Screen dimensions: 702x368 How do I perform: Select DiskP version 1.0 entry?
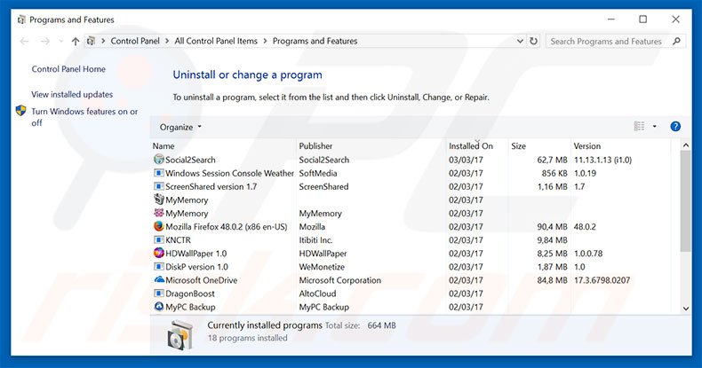[x=411, y=267]
